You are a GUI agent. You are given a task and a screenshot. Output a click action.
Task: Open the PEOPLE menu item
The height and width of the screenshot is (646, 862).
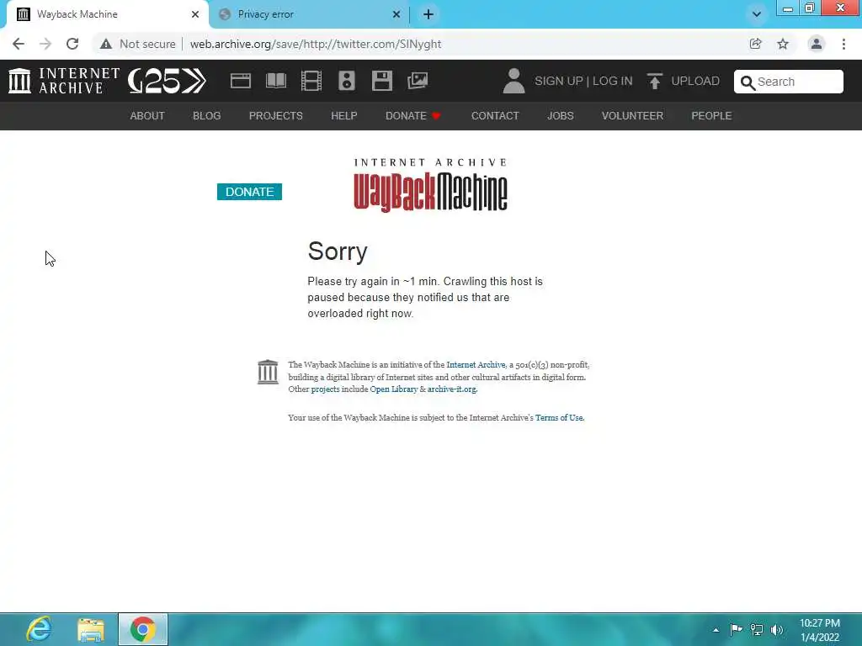[x=711, y=116]
